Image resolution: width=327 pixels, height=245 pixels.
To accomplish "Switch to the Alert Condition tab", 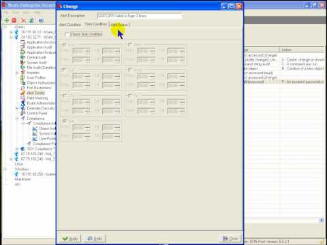I will (x=70, y=24).
